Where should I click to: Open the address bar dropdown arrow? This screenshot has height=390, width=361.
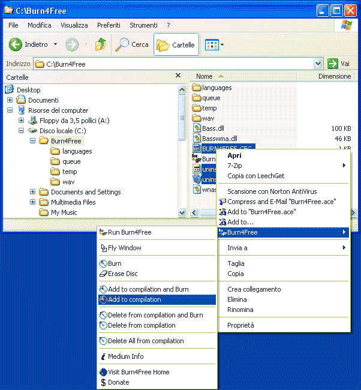point(318,64)
